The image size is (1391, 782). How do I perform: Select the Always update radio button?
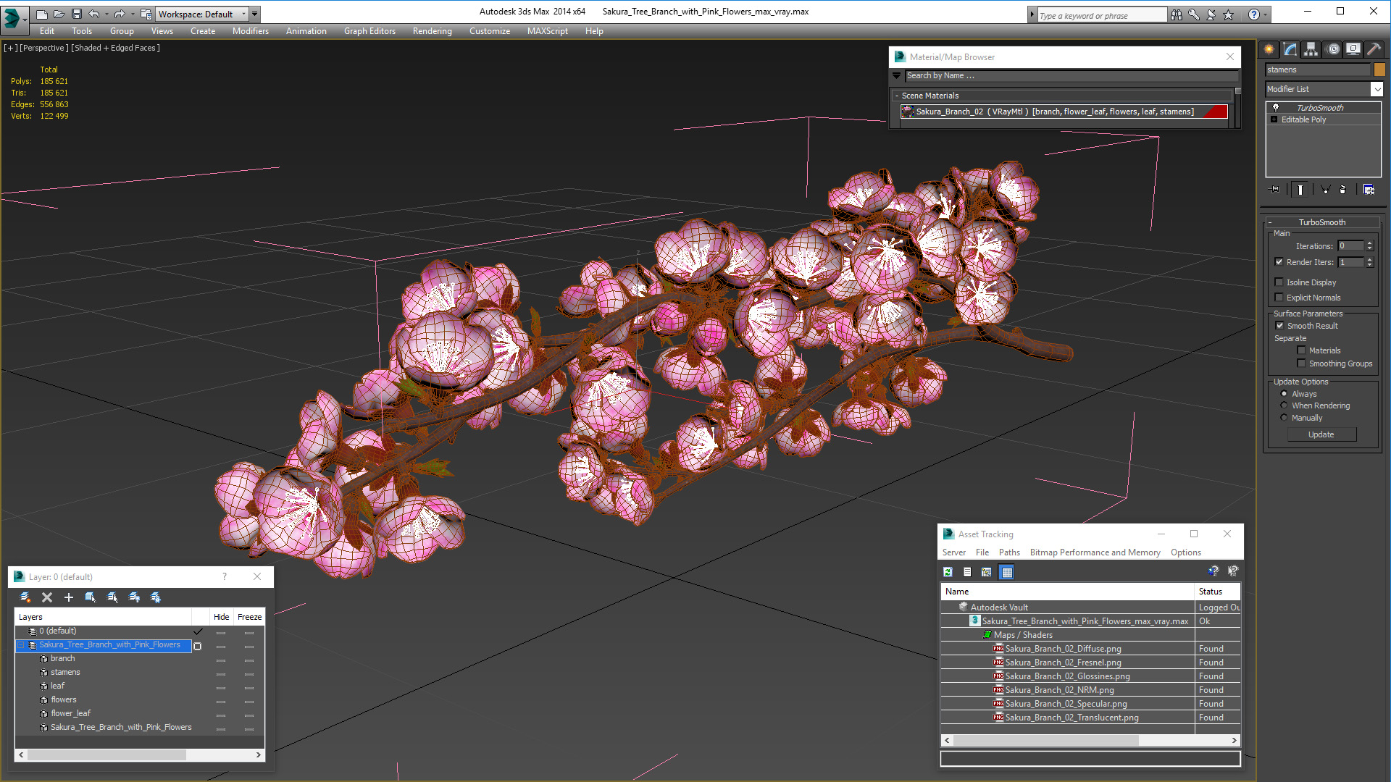point(1284,394)
